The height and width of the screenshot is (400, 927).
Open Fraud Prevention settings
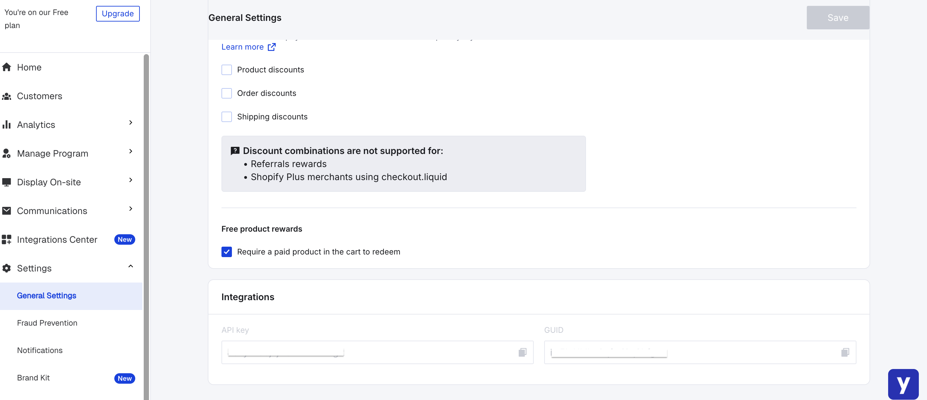47,323
